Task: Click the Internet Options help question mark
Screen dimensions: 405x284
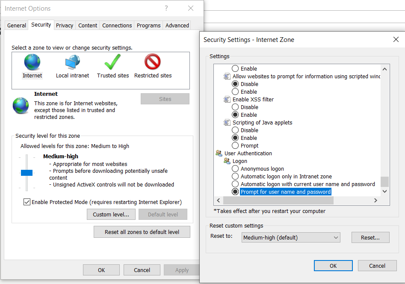Action: tap(166, 9)
